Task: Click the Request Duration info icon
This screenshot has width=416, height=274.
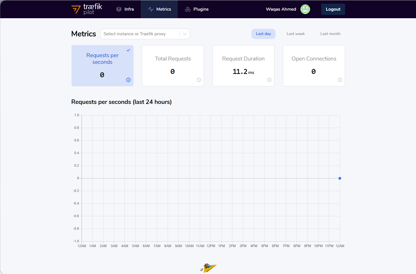Action: tap(269, 80)
